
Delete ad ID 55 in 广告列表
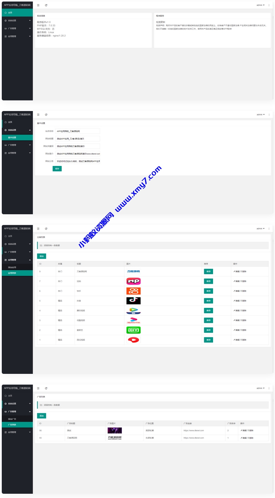(251, 438)
